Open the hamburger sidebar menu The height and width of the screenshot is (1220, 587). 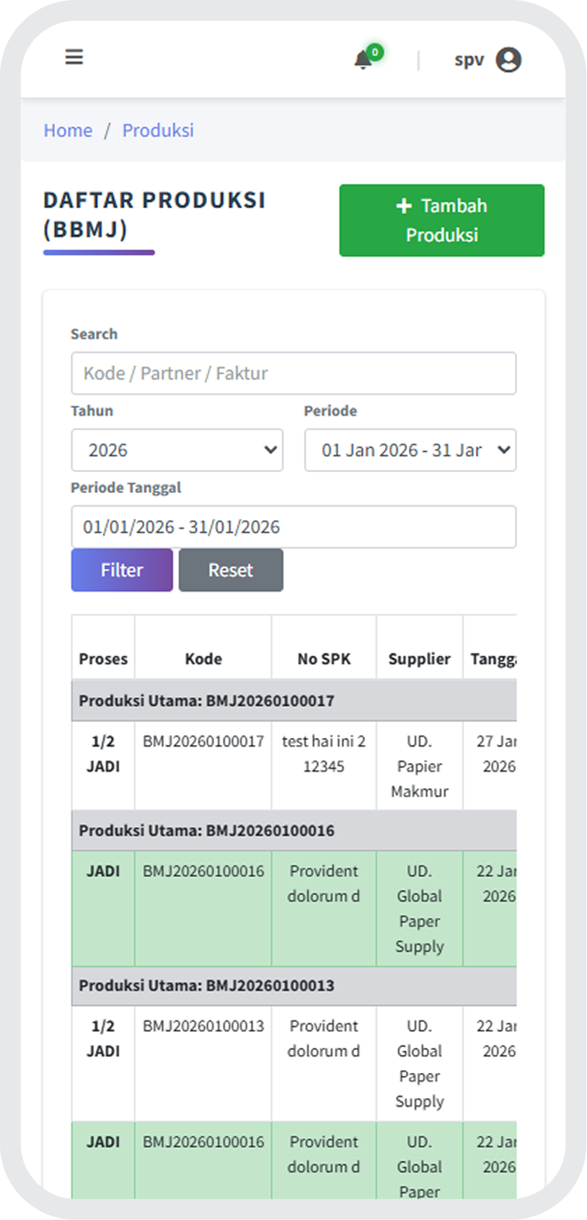coord(74,57)
